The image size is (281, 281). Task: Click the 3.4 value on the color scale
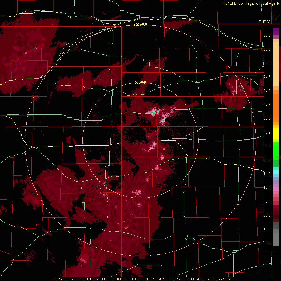[267, 146]
